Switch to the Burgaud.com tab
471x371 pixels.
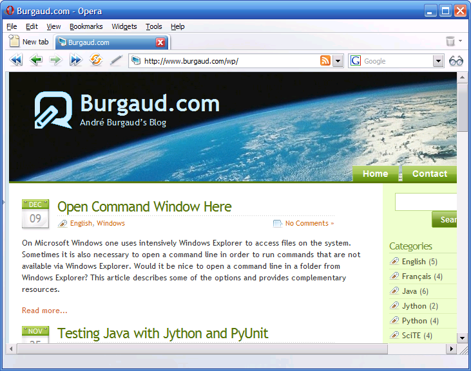[x=112, y=42]
